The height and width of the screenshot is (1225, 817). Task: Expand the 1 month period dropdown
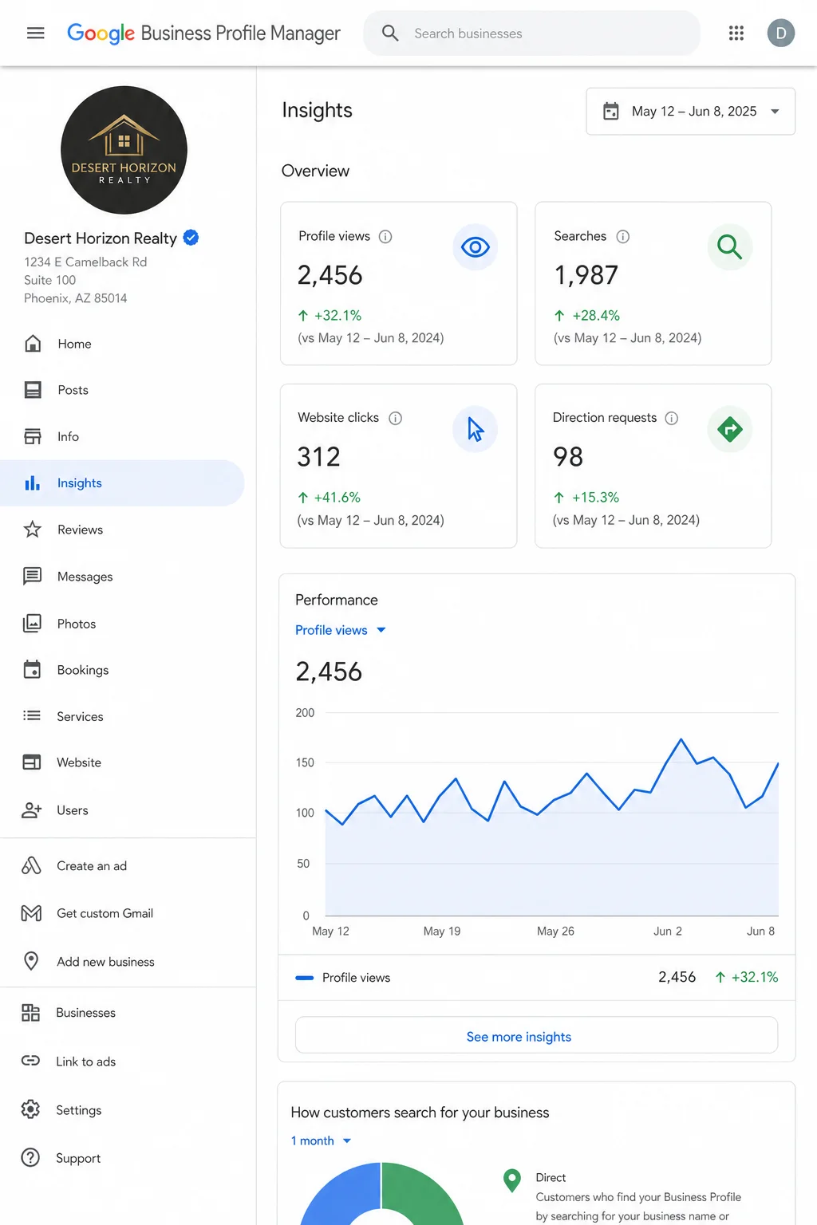[322, 1140]
